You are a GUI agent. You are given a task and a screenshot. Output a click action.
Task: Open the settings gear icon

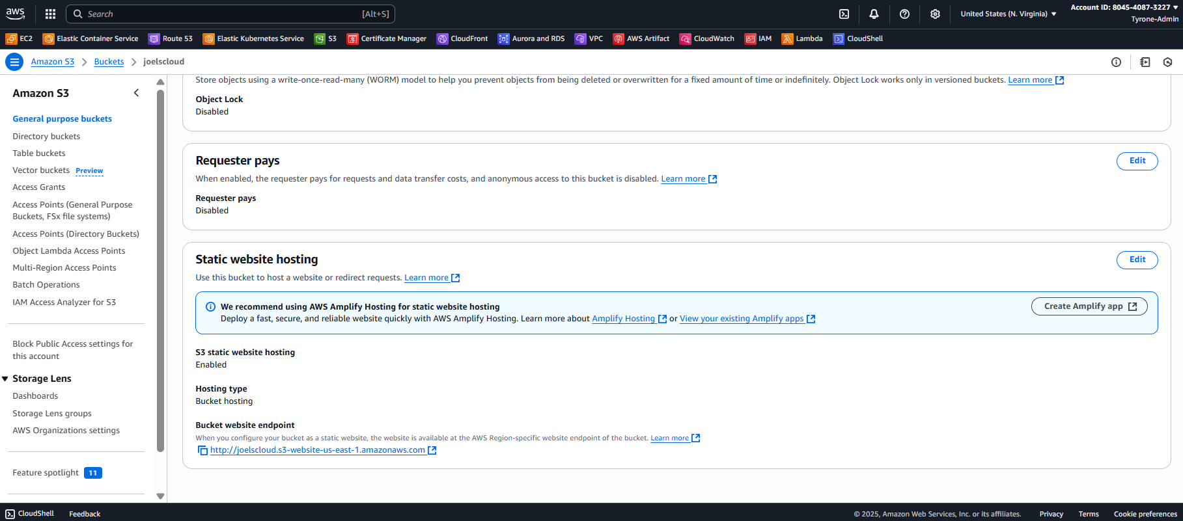935,14
